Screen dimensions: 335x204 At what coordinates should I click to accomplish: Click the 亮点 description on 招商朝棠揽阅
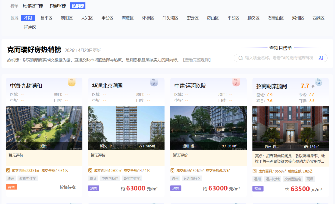[290, 159]
